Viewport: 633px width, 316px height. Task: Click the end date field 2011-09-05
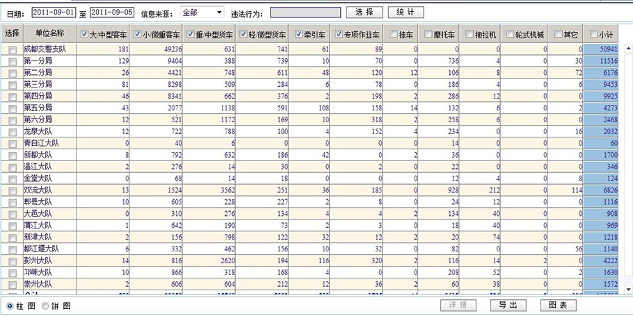point(112,13)
